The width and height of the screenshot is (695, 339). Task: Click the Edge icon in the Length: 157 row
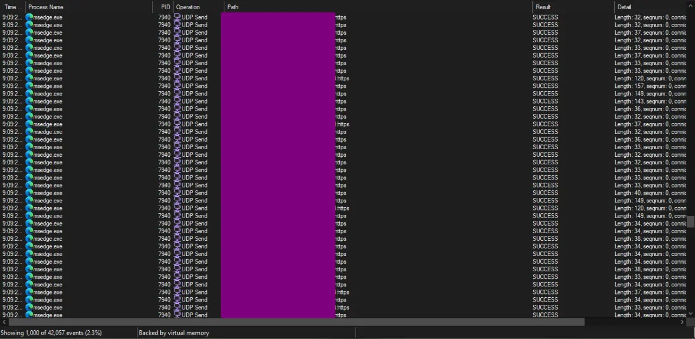pyautogui.click(x=29, y=86)
